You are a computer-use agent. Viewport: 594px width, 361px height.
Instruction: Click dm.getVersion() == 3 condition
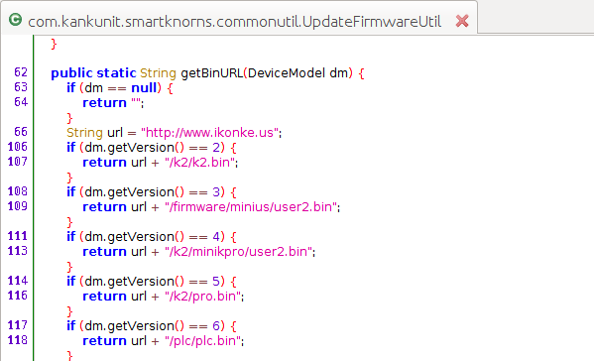153,192
